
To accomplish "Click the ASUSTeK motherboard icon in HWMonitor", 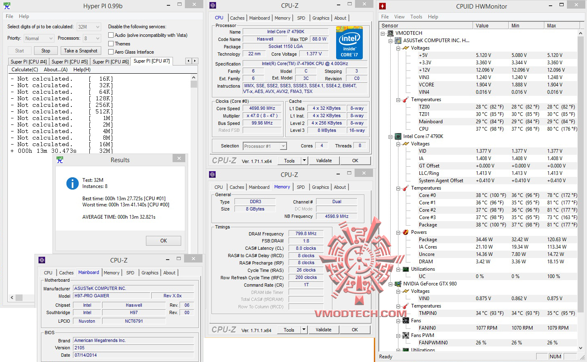I will click(x=398, y=41).
